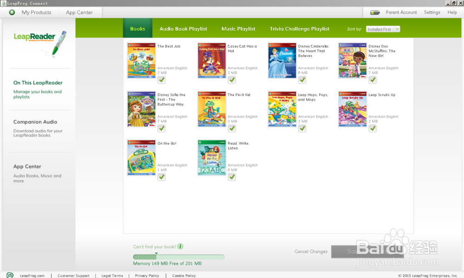Click the Disney Cinderella book title text
The image size is (464, 278).
click(x=313, y=51)
